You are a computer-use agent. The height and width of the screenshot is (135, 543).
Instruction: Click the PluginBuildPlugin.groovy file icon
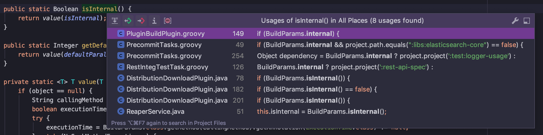(x=121, y=34)
